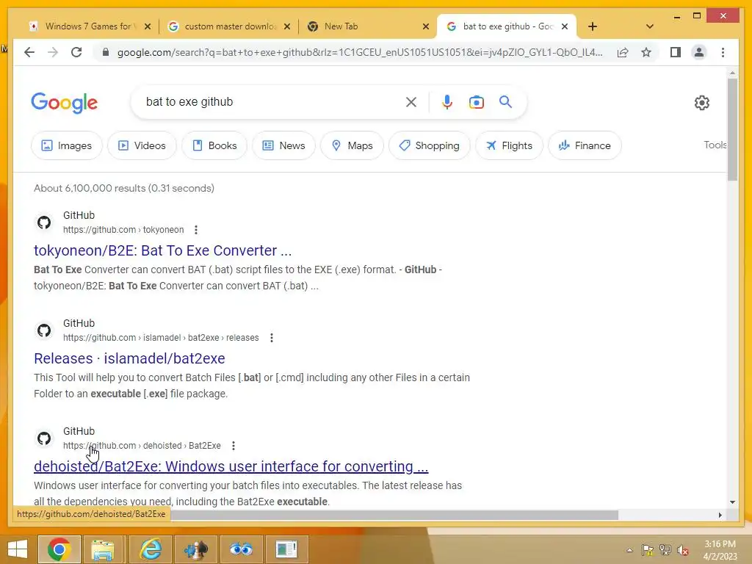The width and height of the screenshot is (752, 564).
Task: Click the address bar URL
Action: [360, 52]
